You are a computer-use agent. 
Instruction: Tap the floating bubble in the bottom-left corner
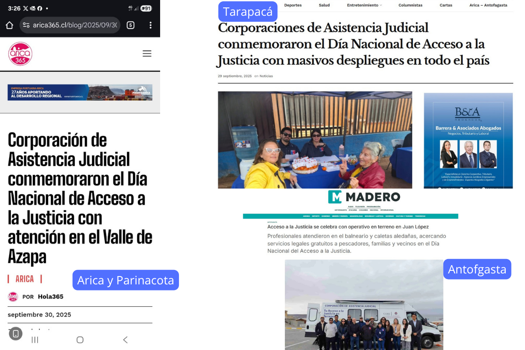(x=15, y=333)
